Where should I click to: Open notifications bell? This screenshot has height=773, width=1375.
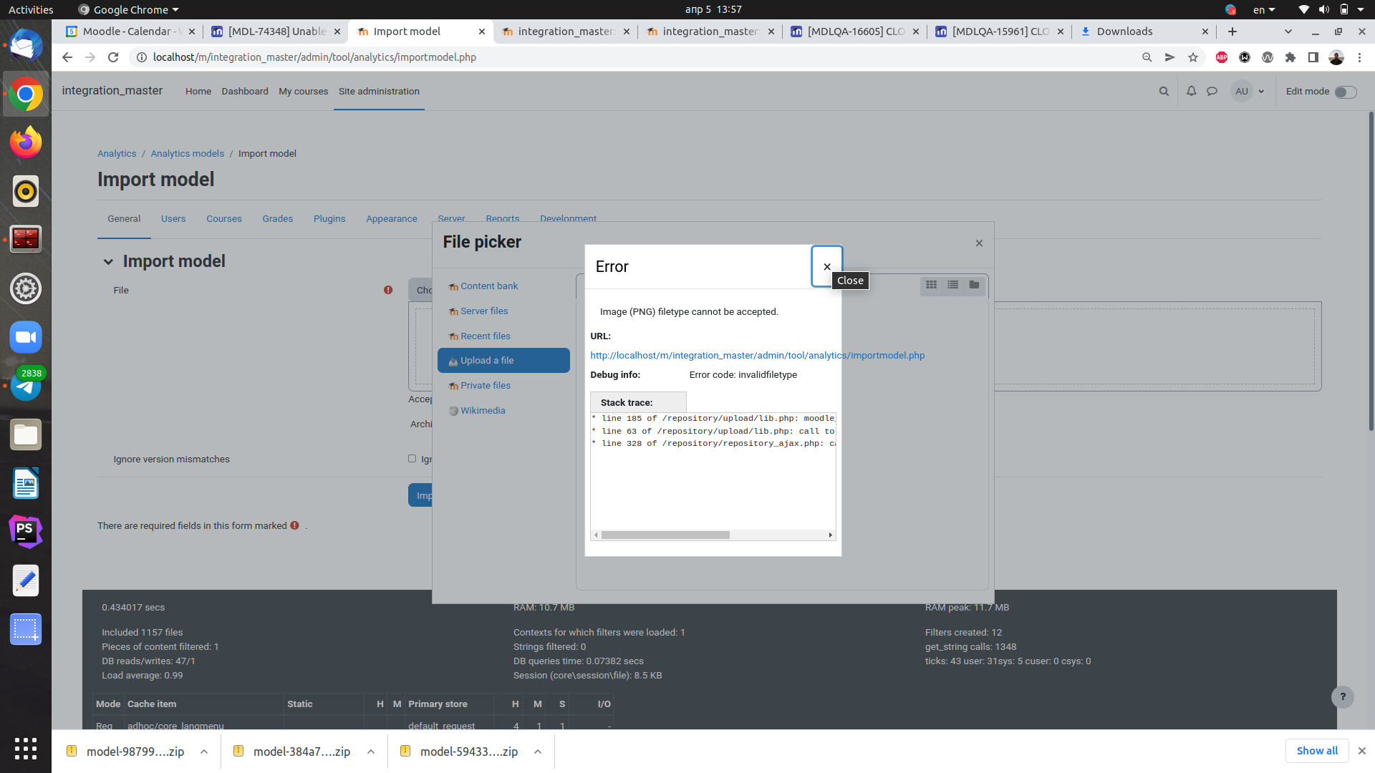pyautogui.click(x=1191, y=92)
